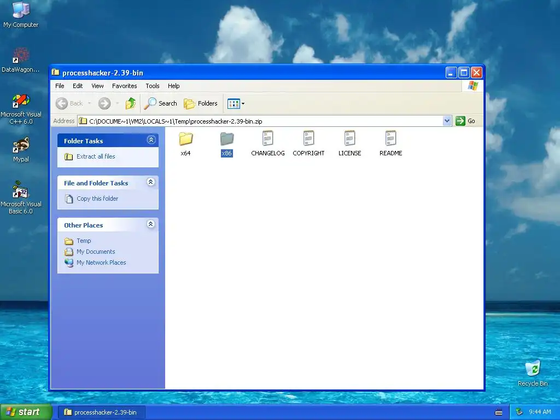Open the Tools menu

point(153,86)
